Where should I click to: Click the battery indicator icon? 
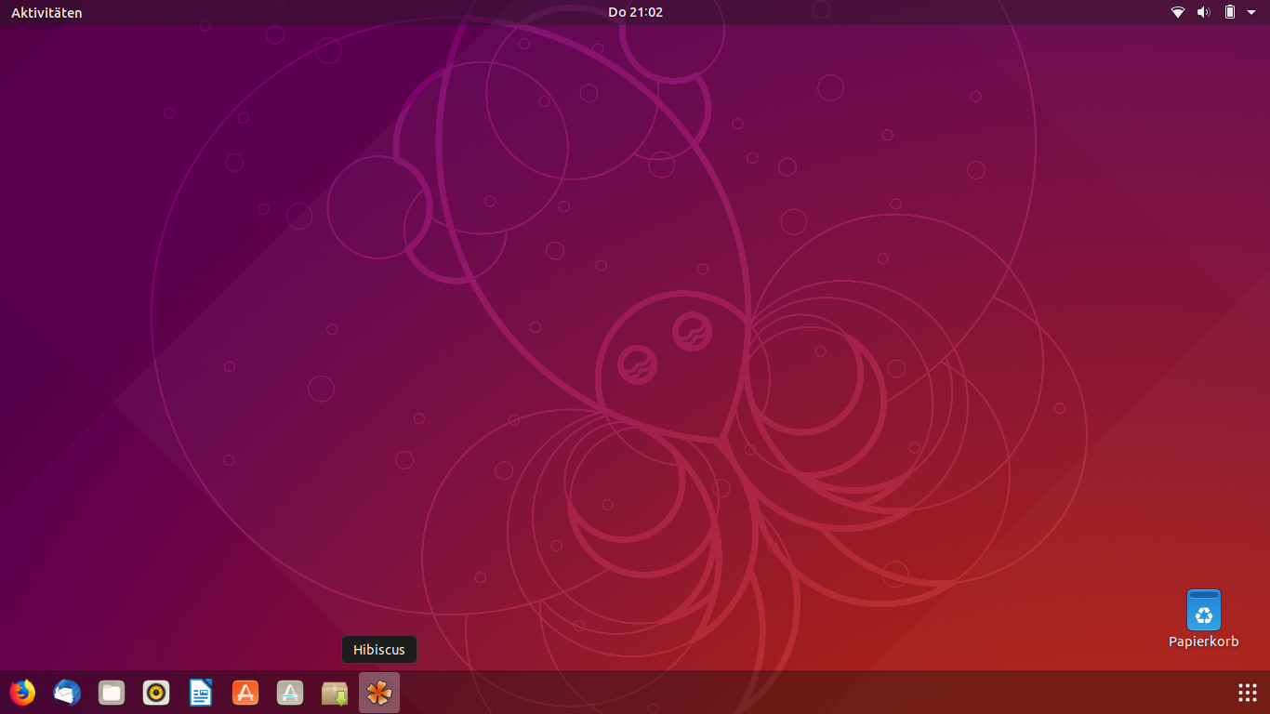click(1230, 12)
